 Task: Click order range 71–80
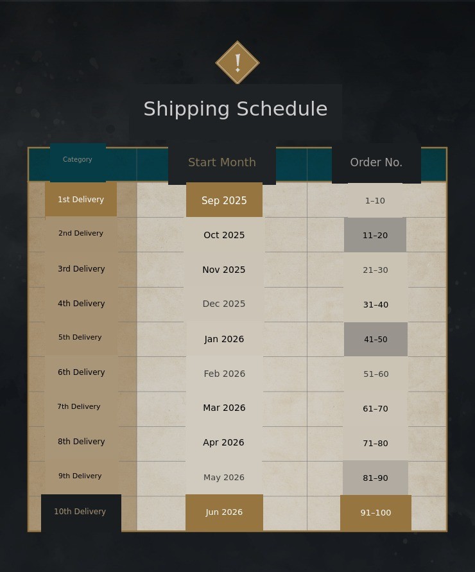(376, 444)
